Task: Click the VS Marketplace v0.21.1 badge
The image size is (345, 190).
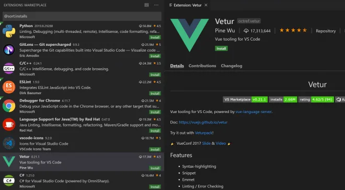Action: [245, 99]
